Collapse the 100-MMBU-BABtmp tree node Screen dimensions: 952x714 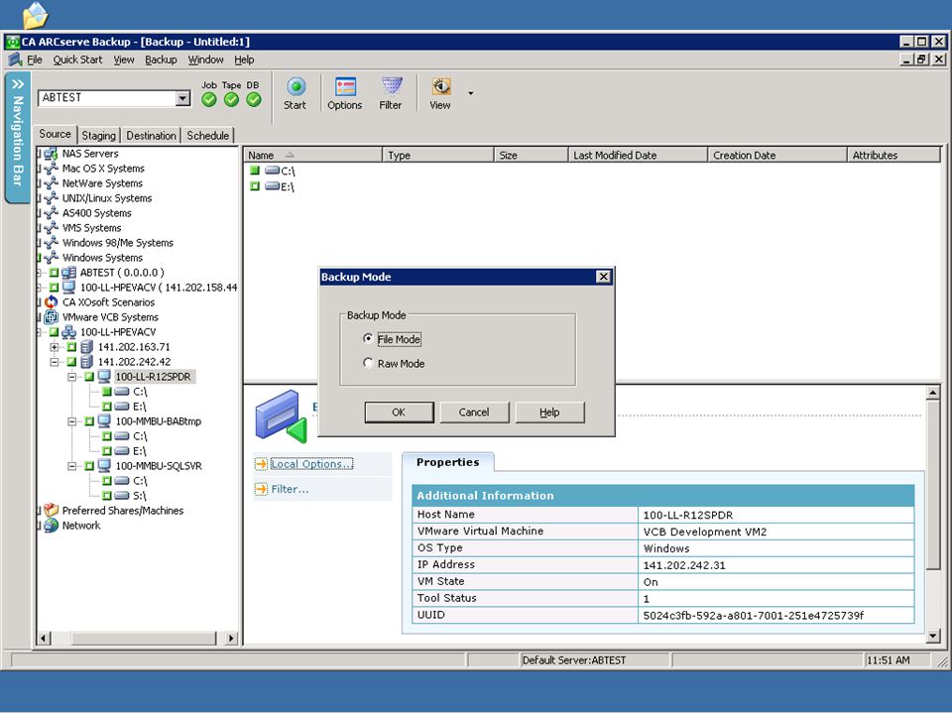coord(71,421)
